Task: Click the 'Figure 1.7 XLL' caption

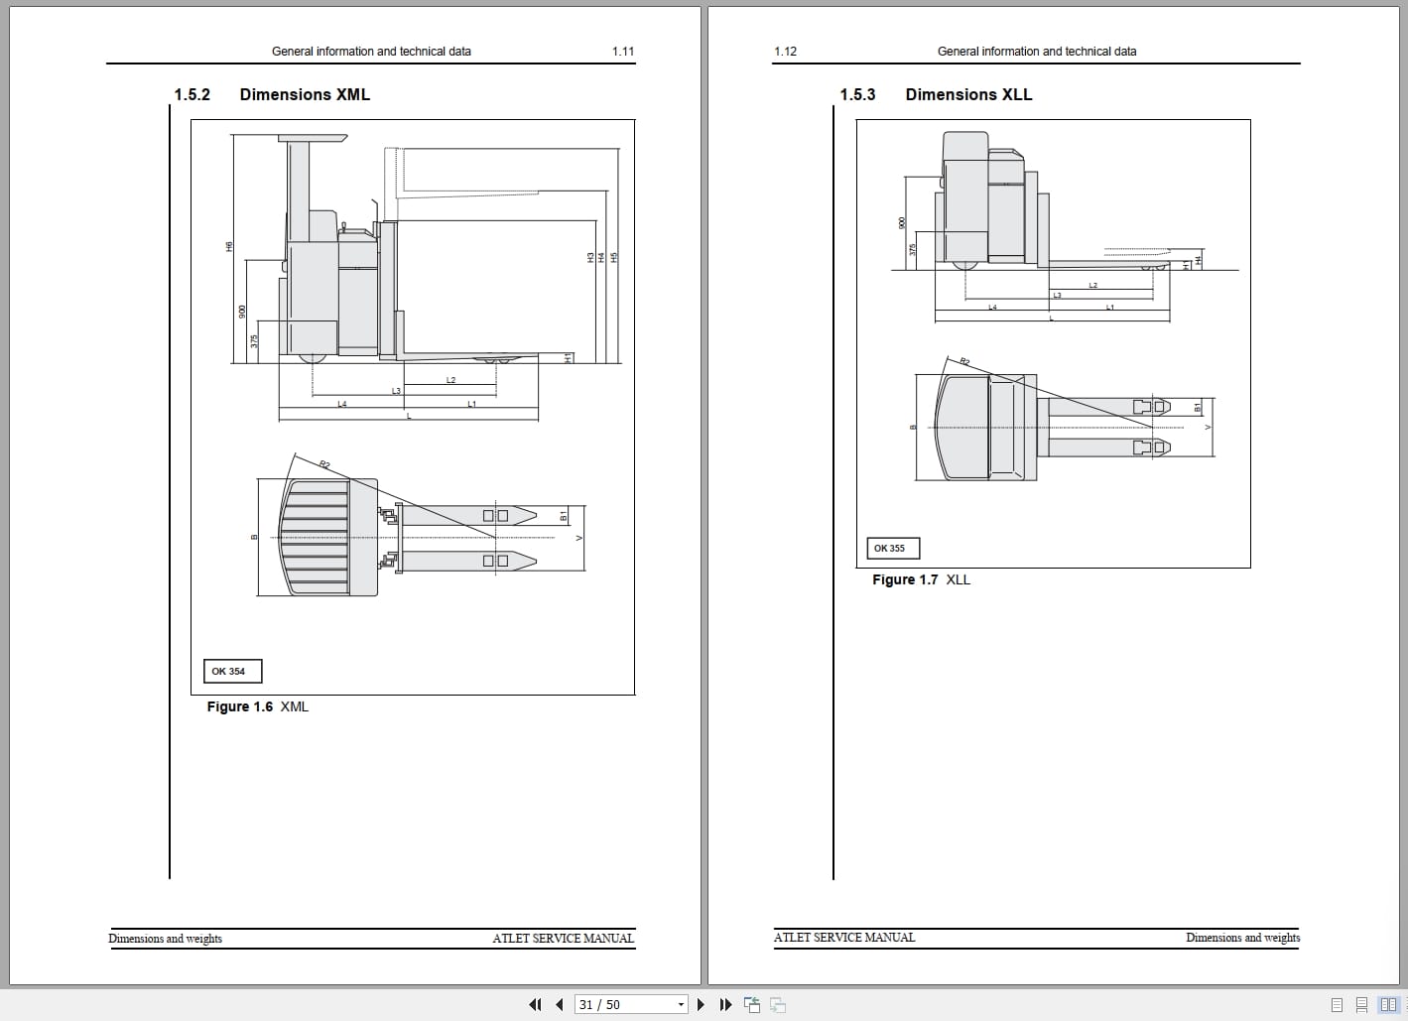Action: tap(921, 579)
